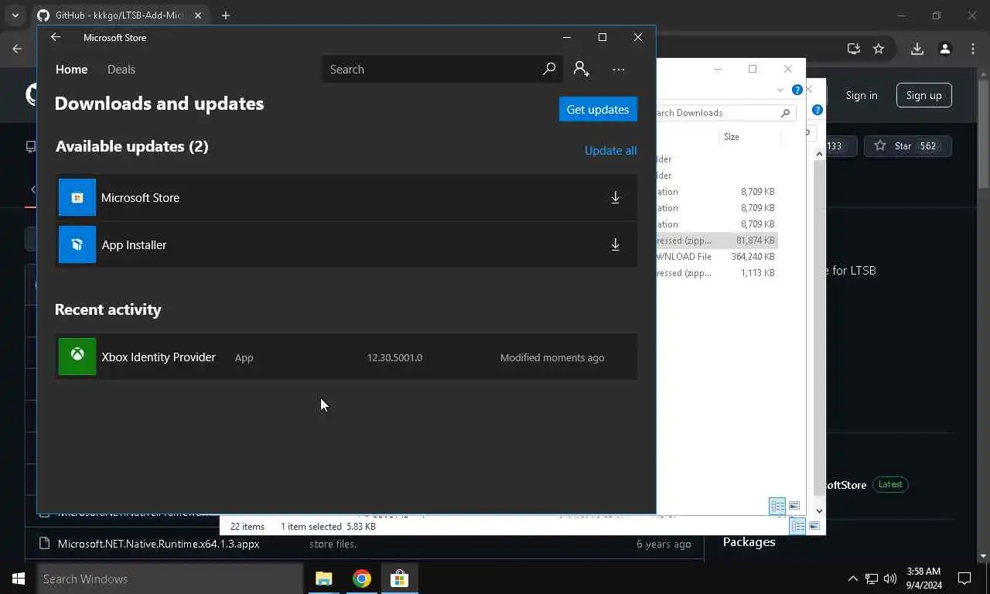Click the Xbox Identity Provider icon
The width and height of the screenshot is (990, 594).
pos(77,357)
